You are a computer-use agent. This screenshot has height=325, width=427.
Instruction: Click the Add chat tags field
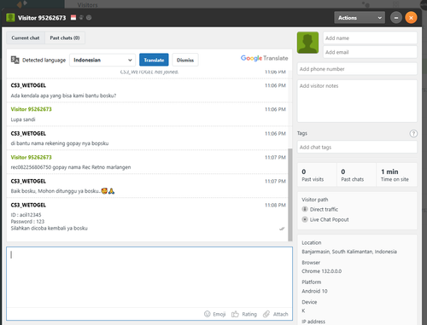(357, 147)
